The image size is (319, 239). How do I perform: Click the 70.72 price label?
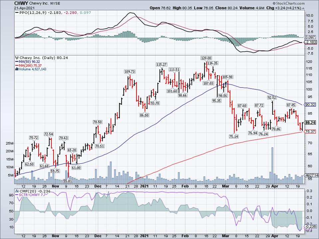tap(34, 138)
